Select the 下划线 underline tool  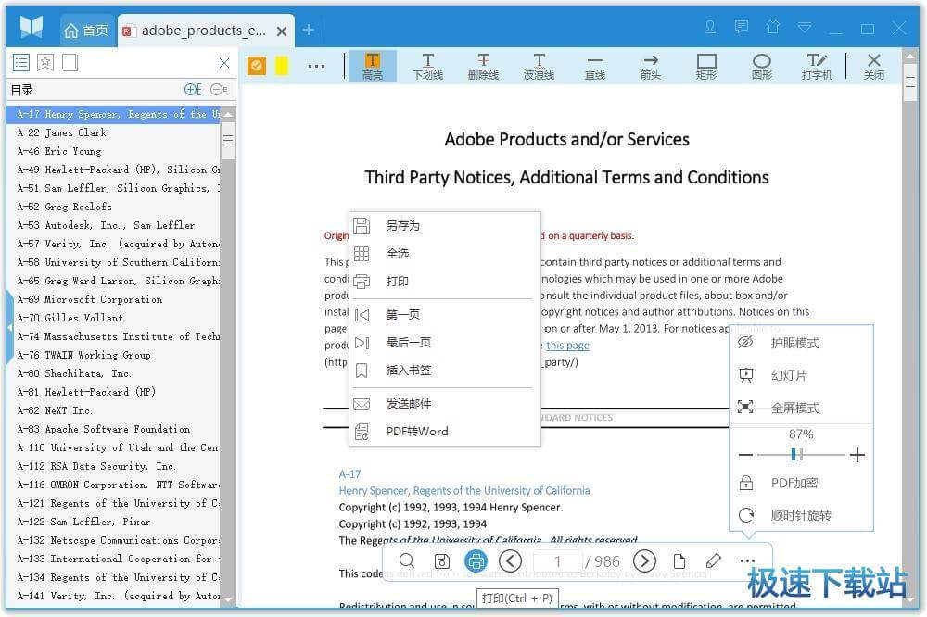427,65
